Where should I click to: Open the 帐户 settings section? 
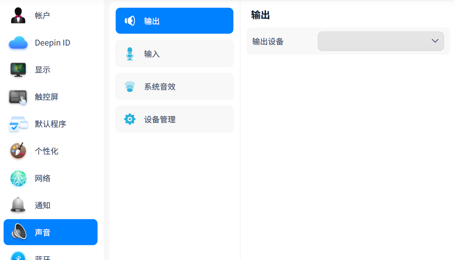(51, 15)
